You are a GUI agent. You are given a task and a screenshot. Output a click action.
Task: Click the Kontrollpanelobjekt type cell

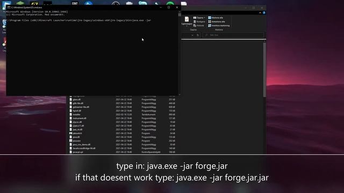pos(151,152)
